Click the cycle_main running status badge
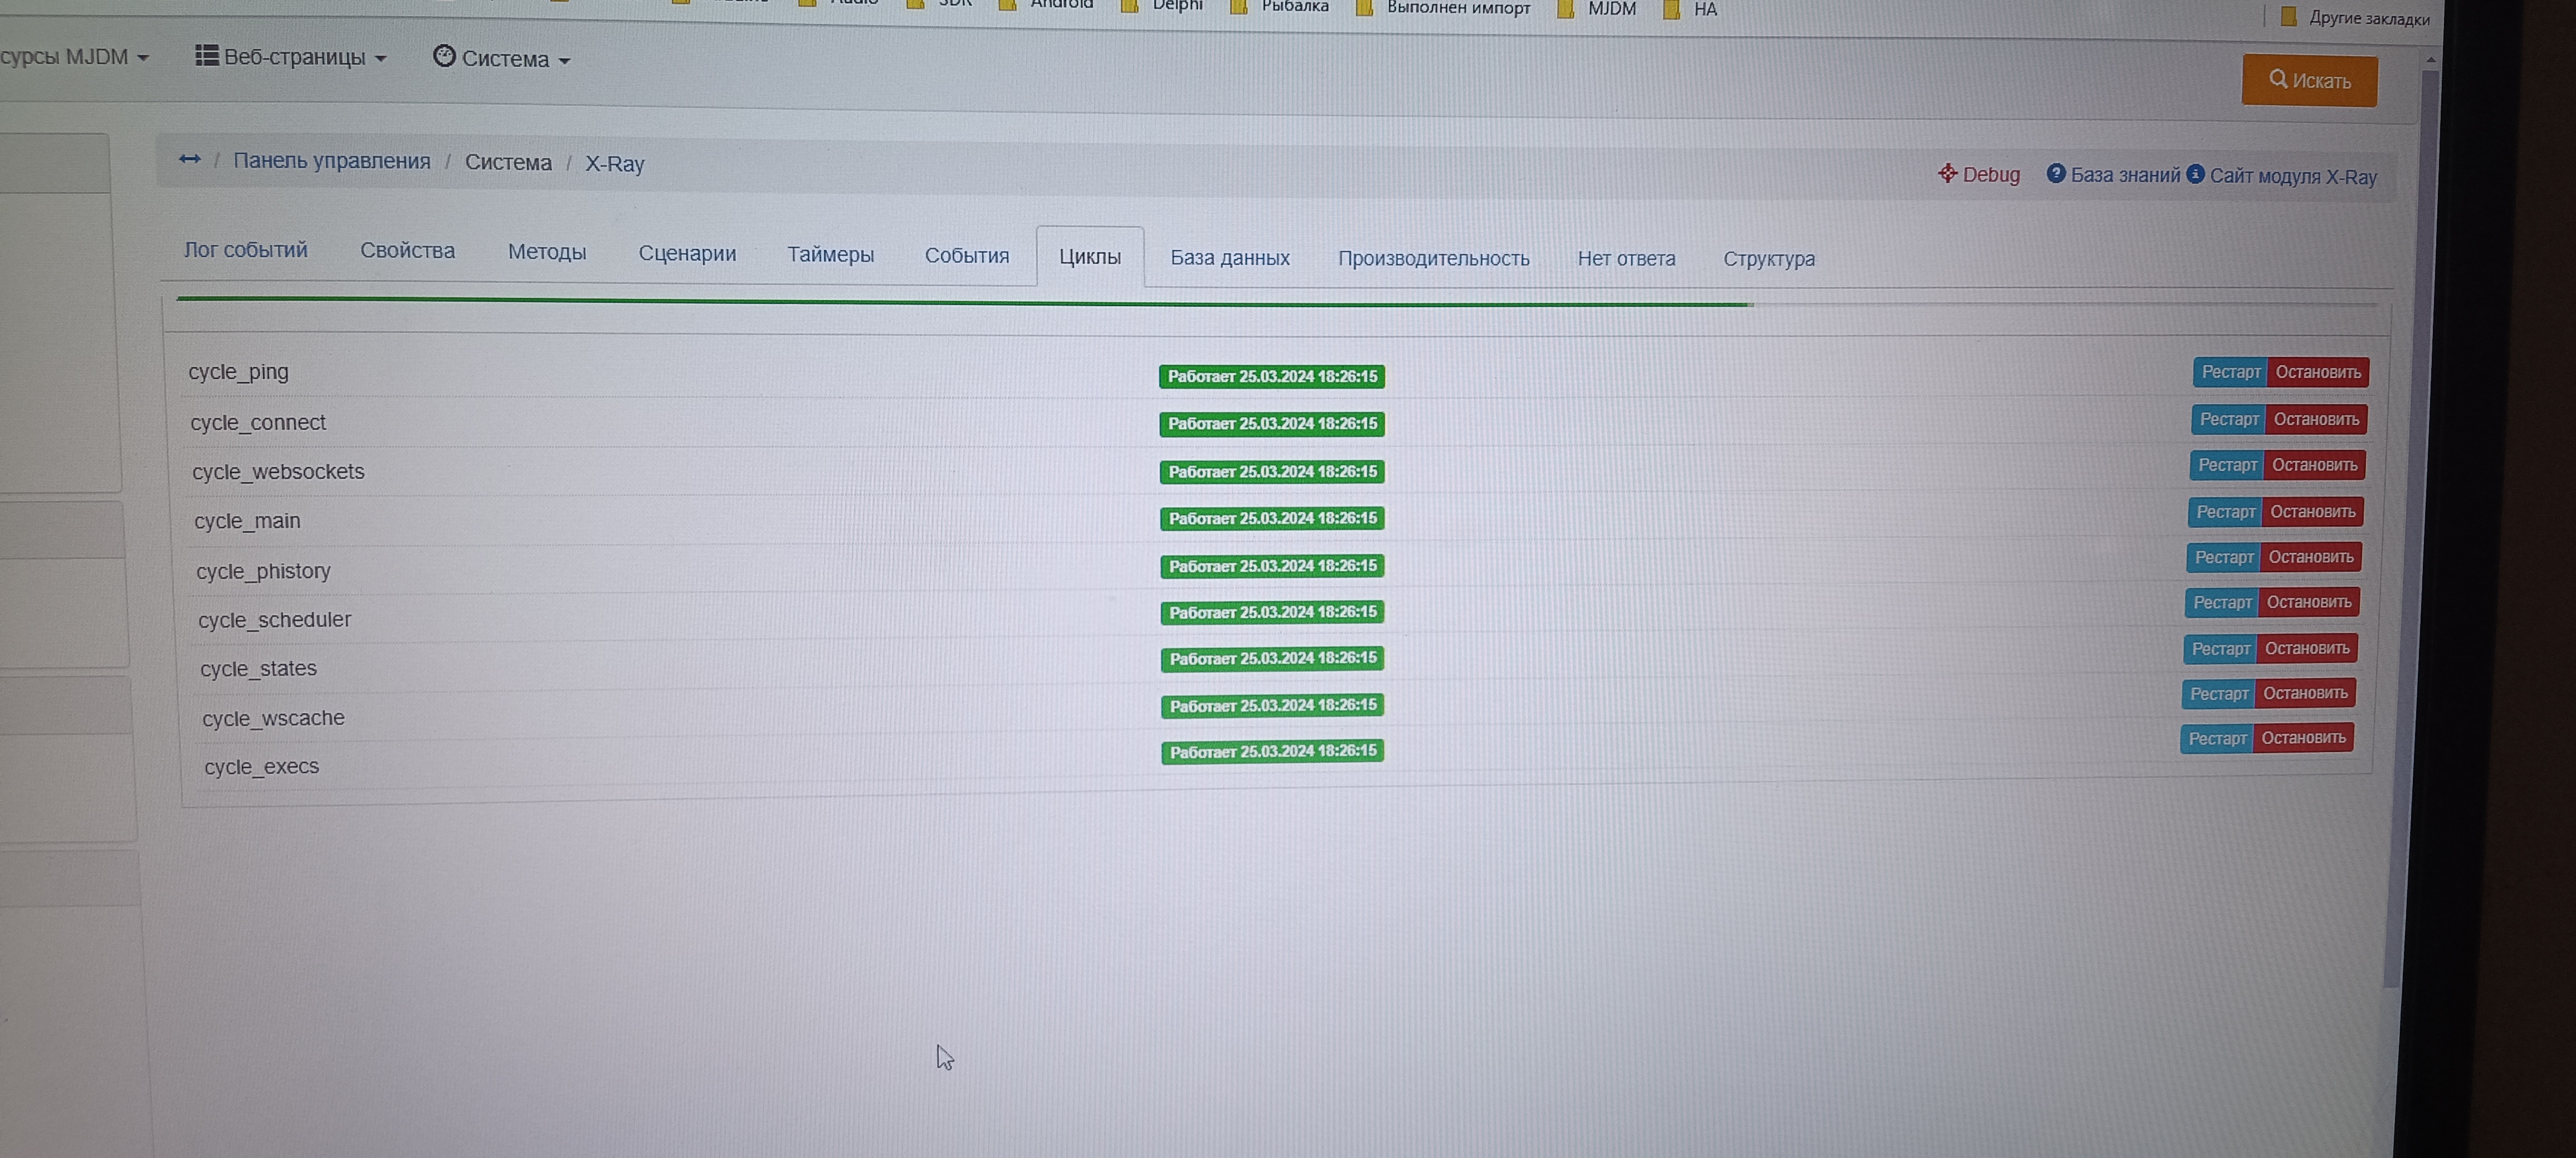2576x1158 pixels. click(x=1271, y=518)
